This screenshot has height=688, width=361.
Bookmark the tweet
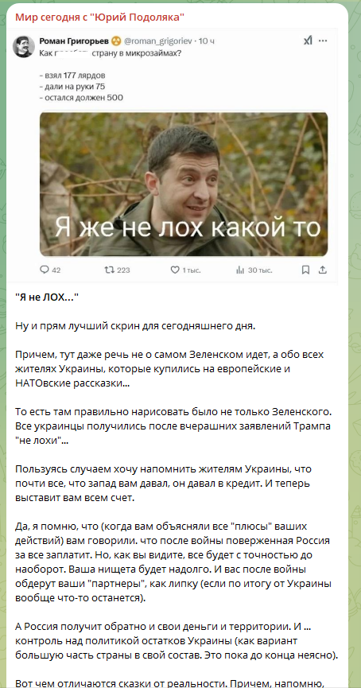tap(305, 270)
